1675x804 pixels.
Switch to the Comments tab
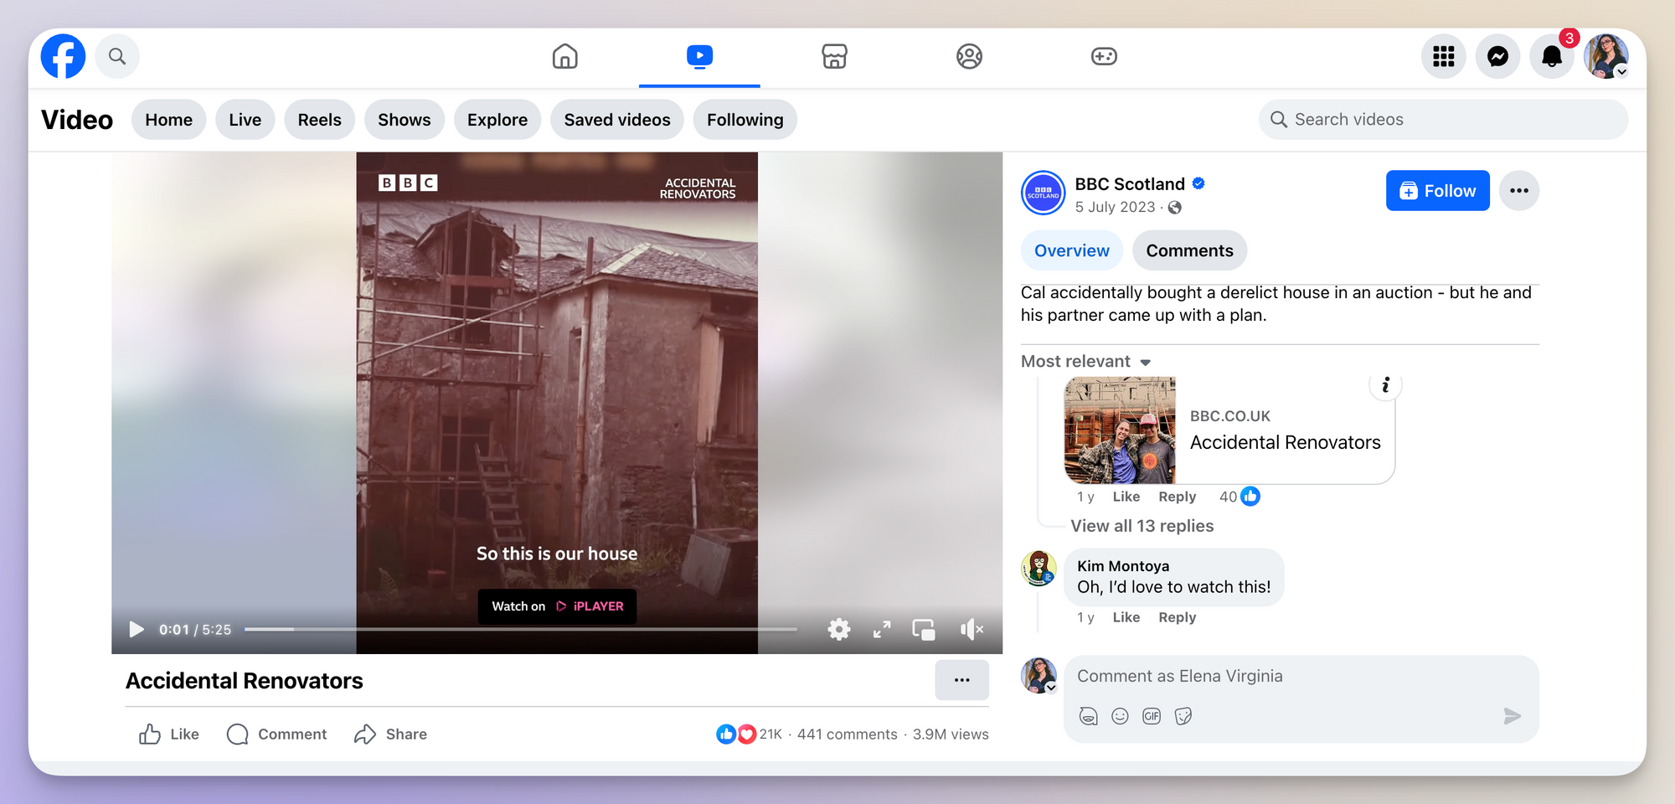(x=1189, y=250)
